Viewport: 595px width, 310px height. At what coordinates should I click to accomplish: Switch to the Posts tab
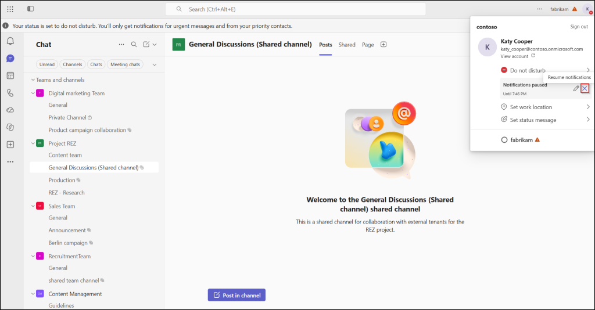coord(325,45)
